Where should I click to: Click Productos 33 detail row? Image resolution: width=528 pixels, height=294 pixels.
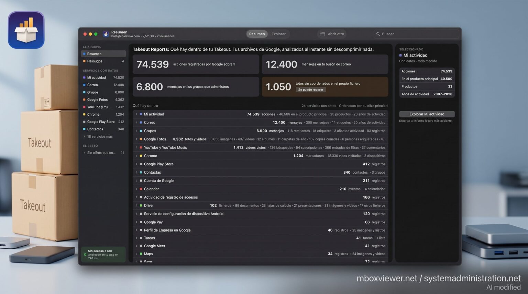(427, 86)
